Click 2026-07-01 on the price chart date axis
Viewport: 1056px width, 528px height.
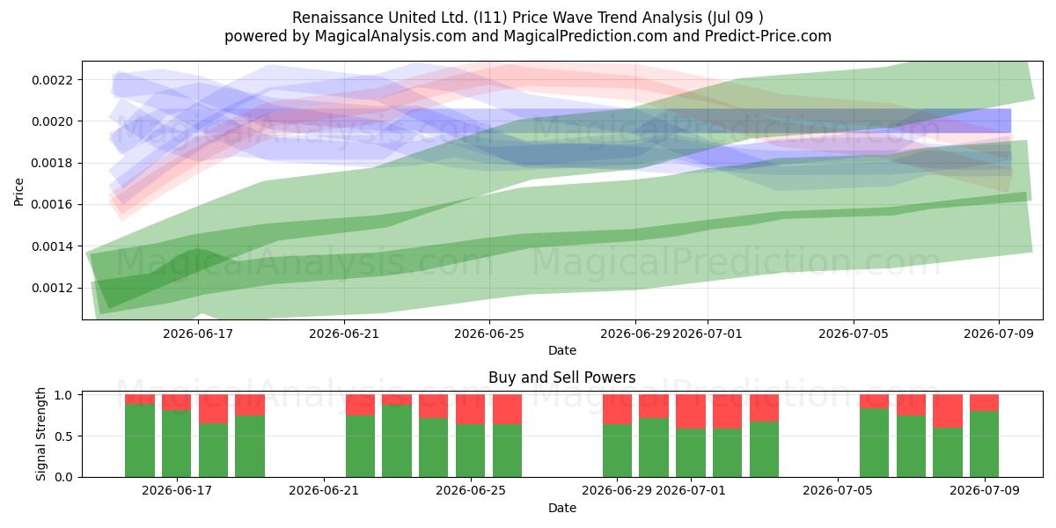708,334
